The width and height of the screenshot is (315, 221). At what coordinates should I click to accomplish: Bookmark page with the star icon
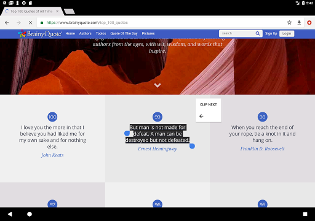289,23
